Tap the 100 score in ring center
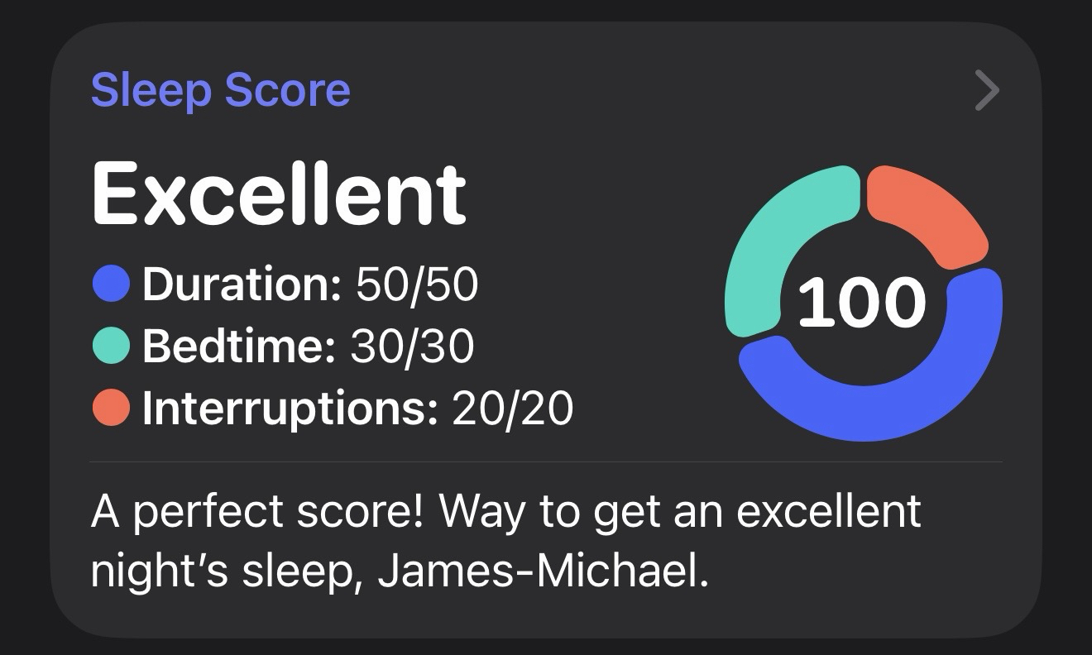This screenshot has width=1092, height=655. coord(862,303)
